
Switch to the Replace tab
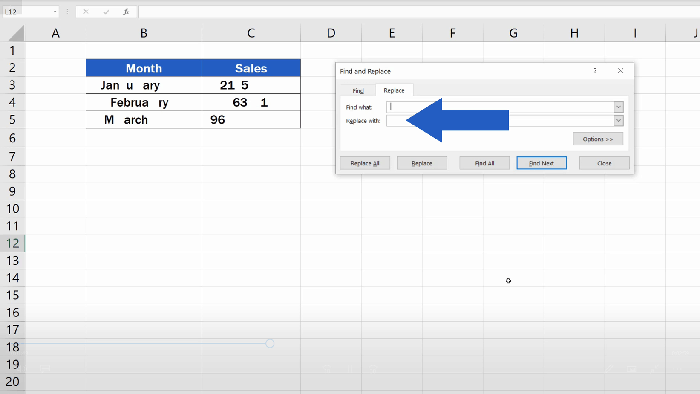click(394, 90)
